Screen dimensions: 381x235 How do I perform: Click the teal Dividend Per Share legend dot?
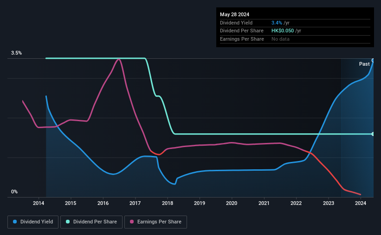click(x=68, y=222)
